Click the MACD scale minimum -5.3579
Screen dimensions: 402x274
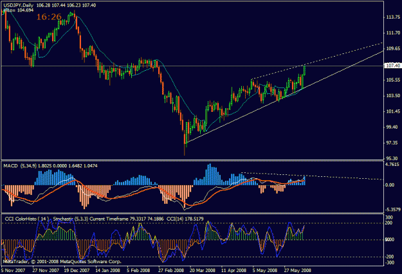393,210
